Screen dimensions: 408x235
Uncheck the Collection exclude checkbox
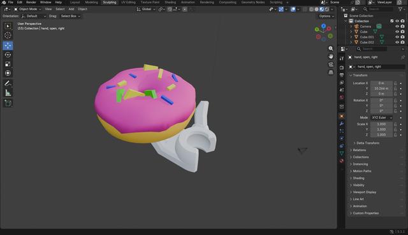point(392,21)
